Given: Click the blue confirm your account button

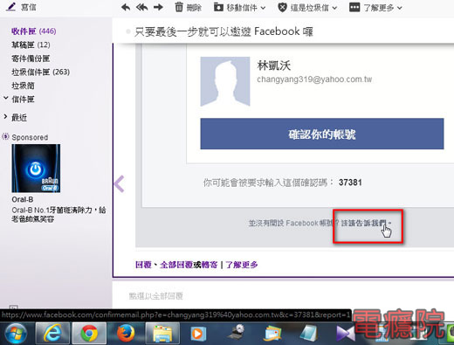Looking at the screenshot, I should pos(322,134).
